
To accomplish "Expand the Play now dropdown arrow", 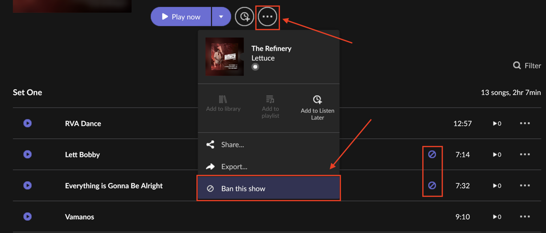I will (221, 17).
